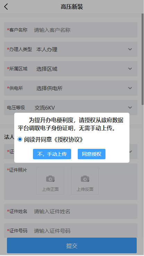The image size is (144, 256).
Task: Click the 同意授权 button
Action: point(92,154)
